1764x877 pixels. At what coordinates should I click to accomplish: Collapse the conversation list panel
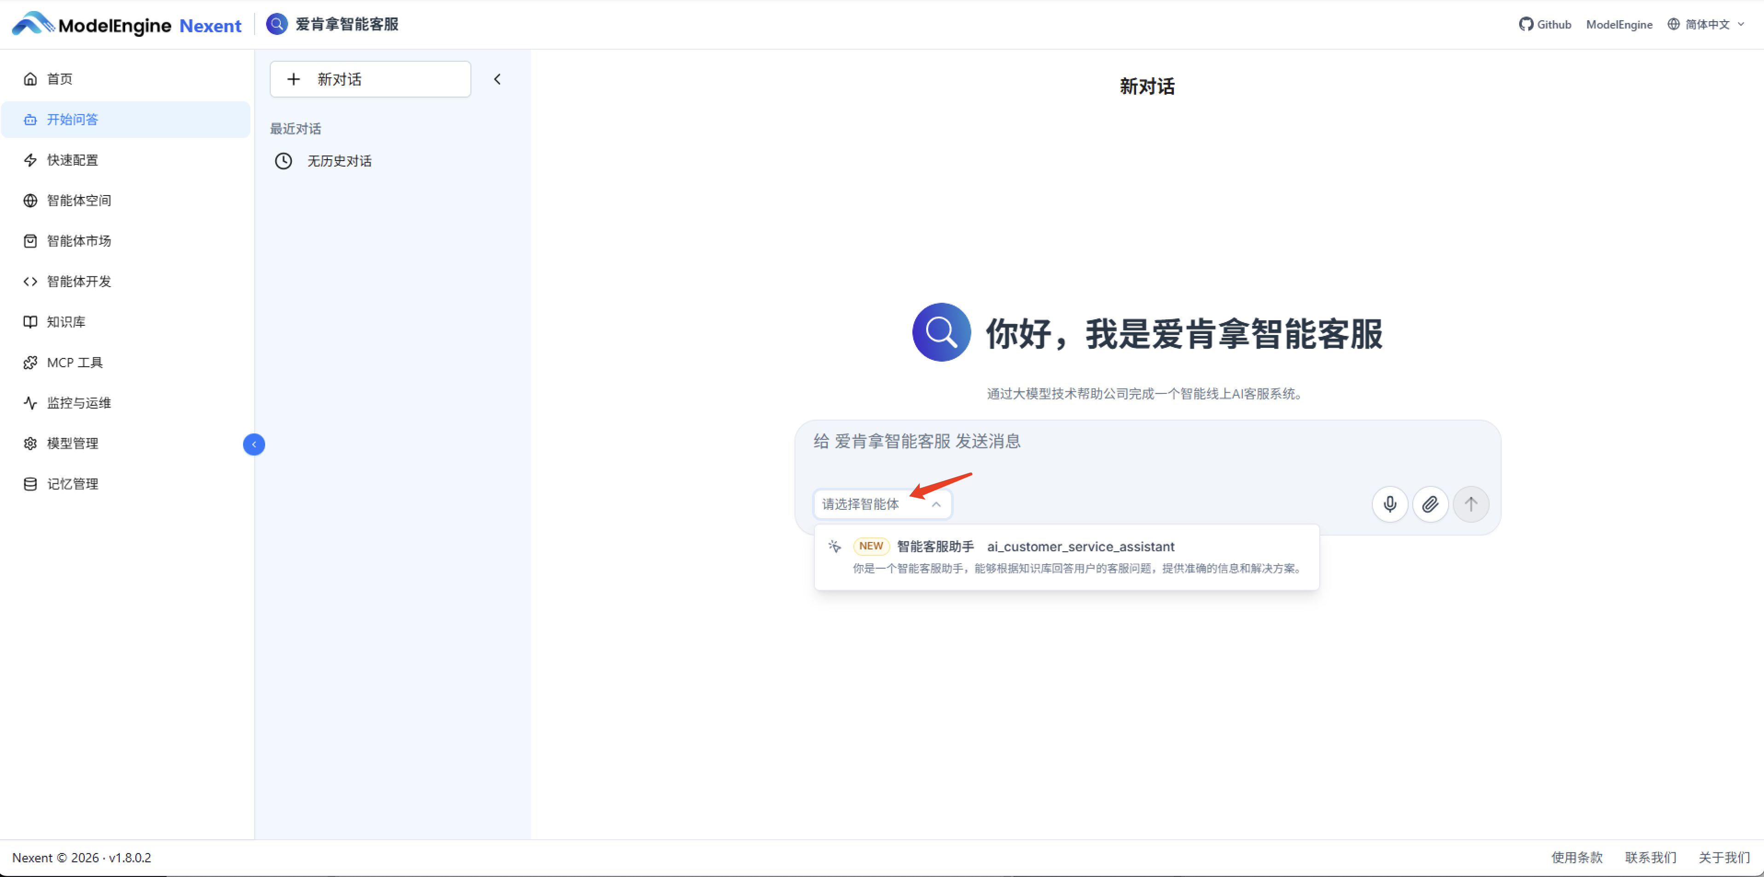497,79
